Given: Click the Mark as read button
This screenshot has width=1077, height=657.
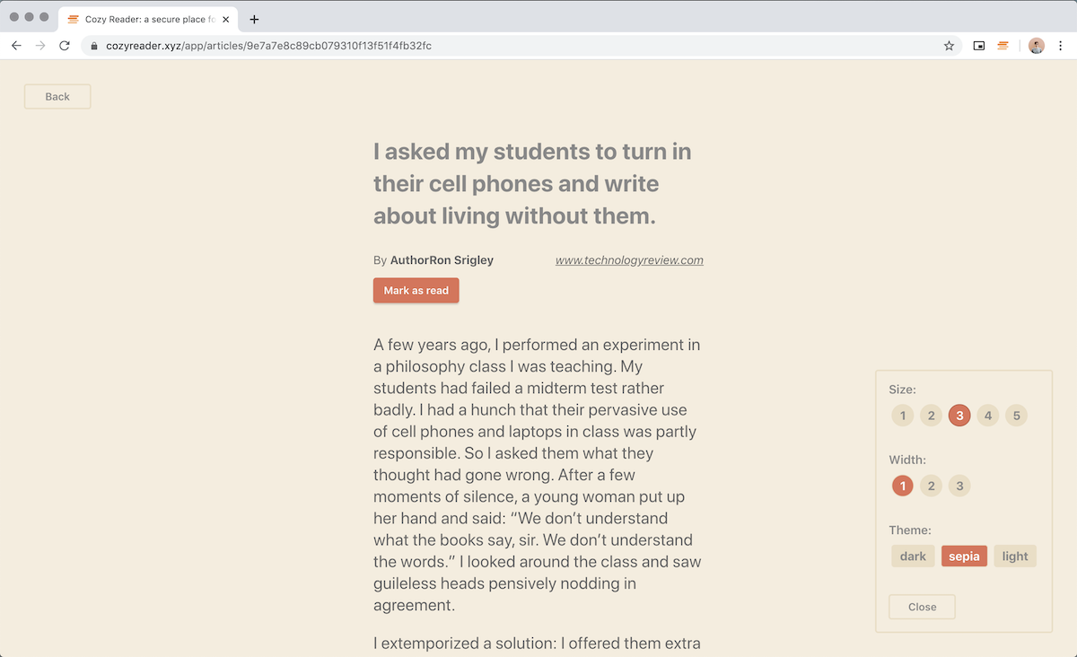Looking at the screenshot, I should pos(416,291).
